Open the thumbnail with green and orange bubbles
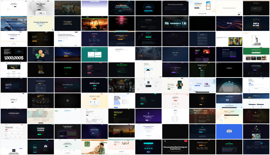 click(x=41, y=54)
